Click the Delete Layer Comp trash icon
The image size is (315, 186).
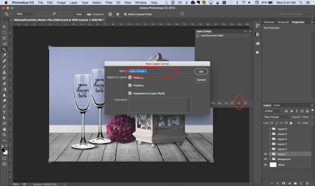pyautogui.click(x=245, y=103)
